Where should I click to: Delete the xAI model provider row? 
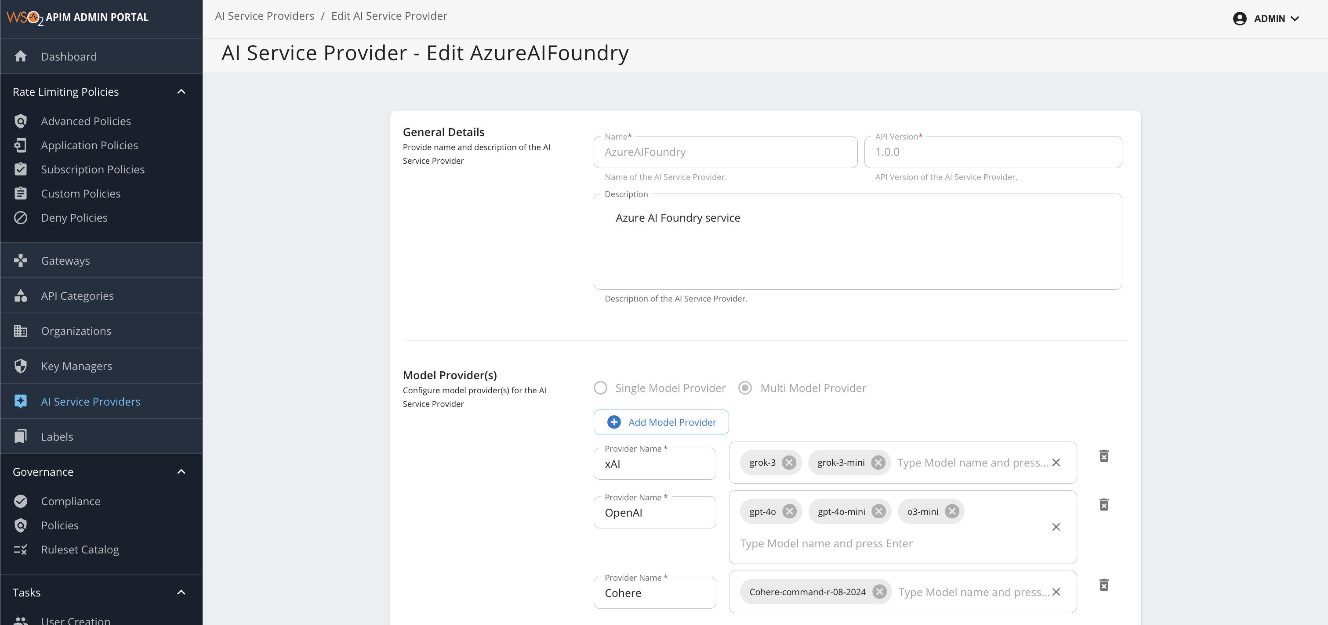tap(1104, 456)
